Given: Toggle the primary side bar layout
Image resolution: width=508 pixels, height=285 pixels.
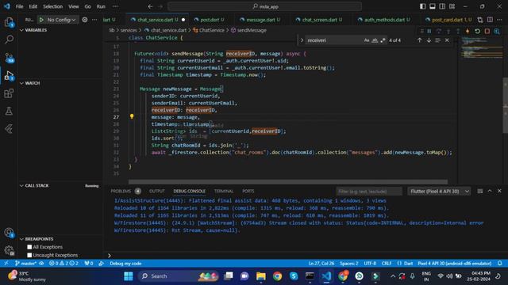Looking at the screenshot, I should tap(422, 6).
